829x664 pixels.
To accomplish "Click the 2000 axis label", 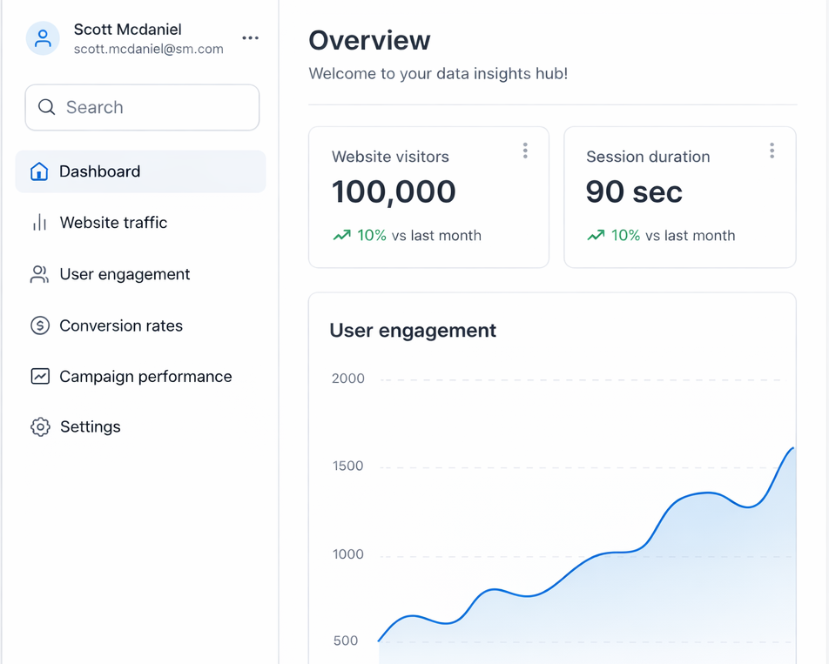I will click(348, 379).
